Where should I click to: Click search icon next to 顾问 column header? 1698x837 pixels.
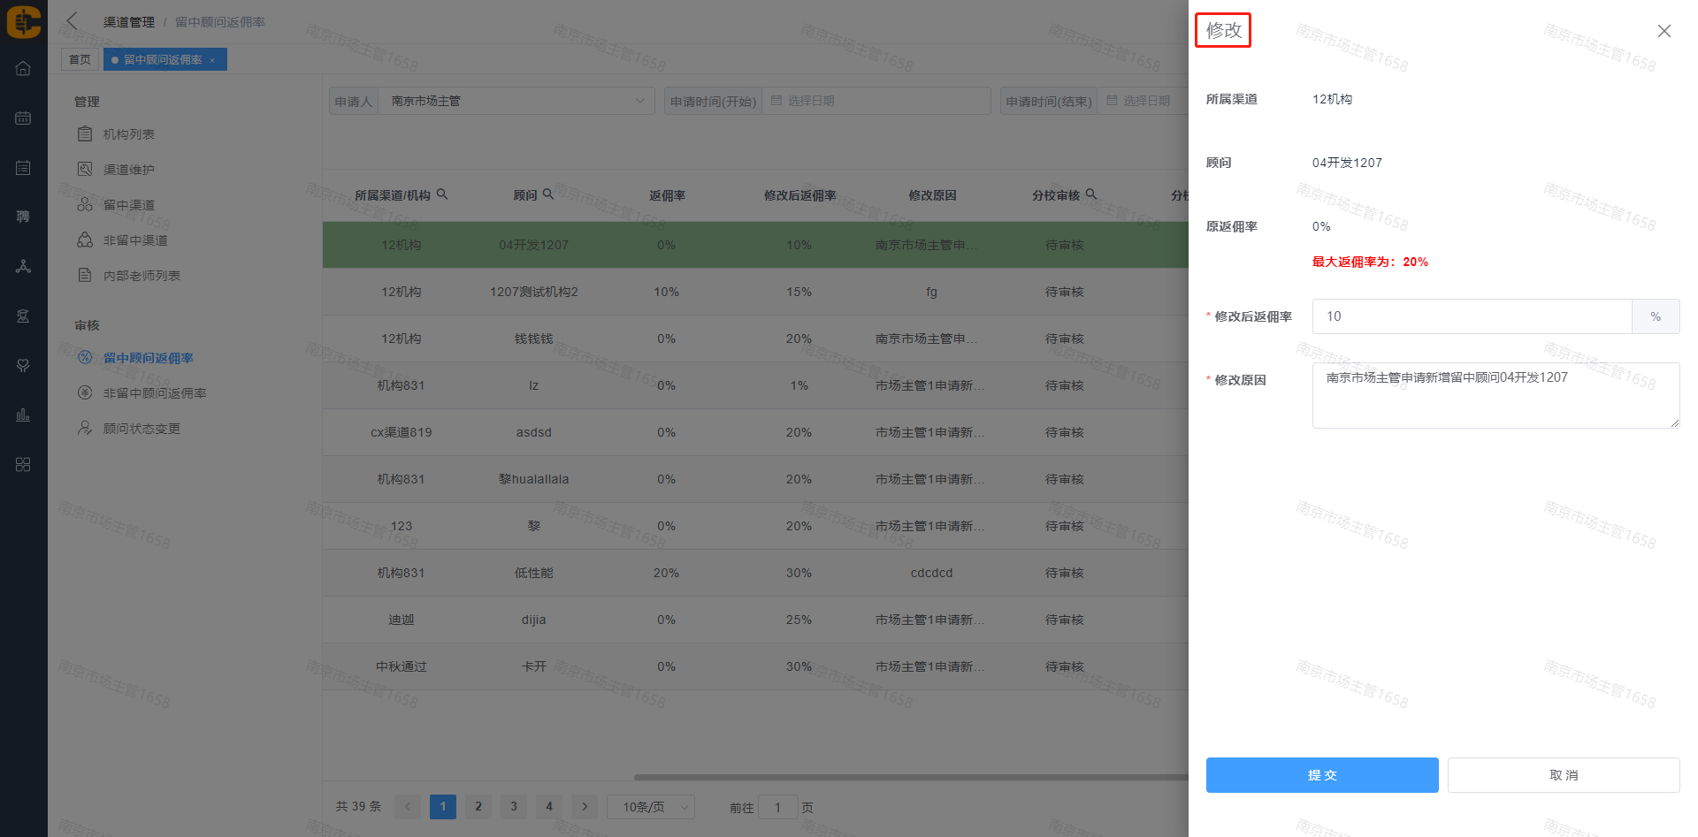coord(548,194)
